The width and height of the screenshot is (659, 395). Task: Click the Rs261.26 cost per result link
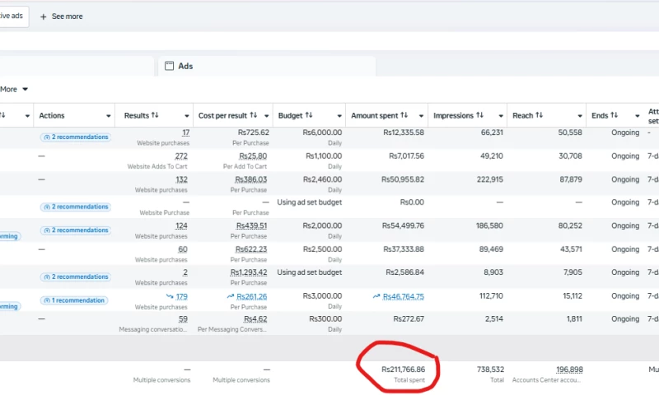click(x=252, y=297)
